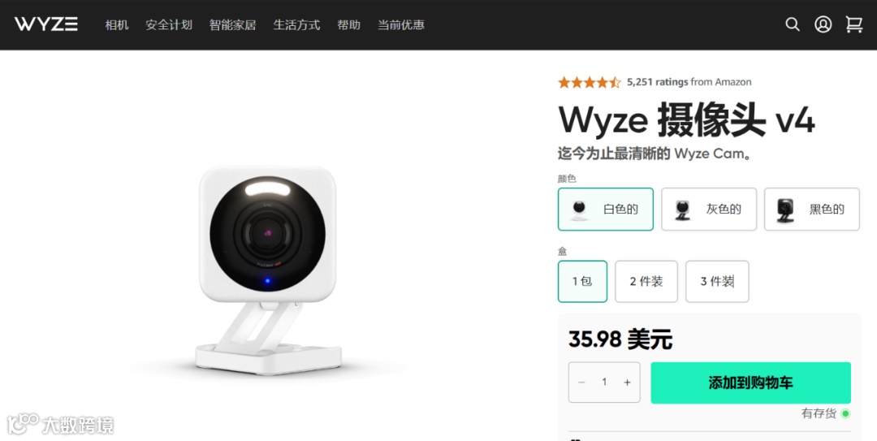Open the 当前优惠 menu item
The height and width of the screenshot is (441, 877).
(401, 25)
